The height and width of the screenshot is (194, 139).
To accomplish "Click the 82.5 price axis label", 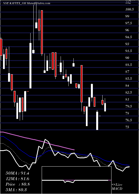I will (x=128, y=93).
